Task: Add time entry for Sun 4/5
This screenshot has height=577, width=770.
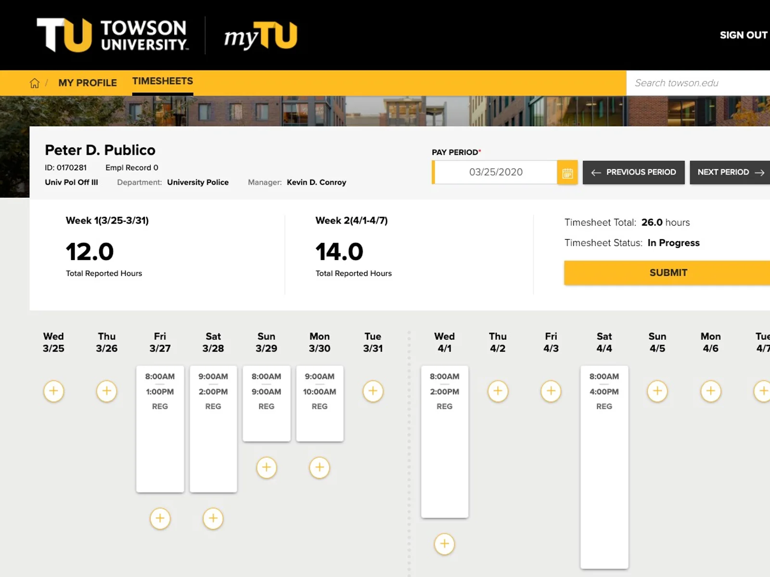Action: point(657,391)
